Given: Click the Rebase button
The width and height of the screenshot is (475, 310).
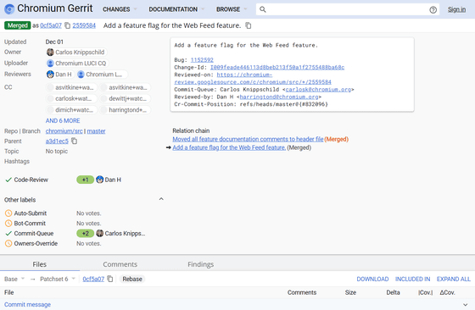Looking at the screenshot, I should 132,279.
